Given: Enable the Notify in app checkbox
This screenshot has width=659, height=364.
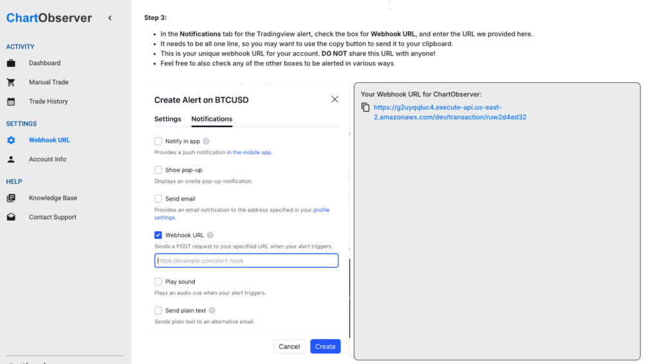Looking at the screenshot, I should [158, 141].
